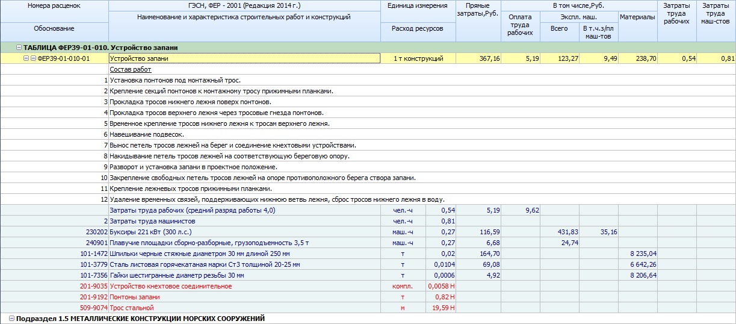Image resolution: width=736 pixels, height=324 pixels.
Task: Click the 'Состав работ' underlined heading
Action: 131,69
